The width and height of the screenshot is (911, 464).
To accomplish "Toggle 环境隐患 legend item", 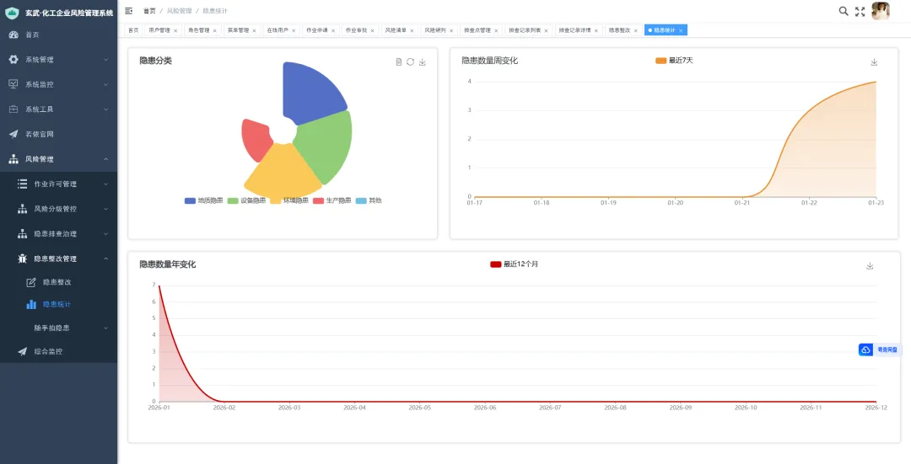I will [289, 200].
